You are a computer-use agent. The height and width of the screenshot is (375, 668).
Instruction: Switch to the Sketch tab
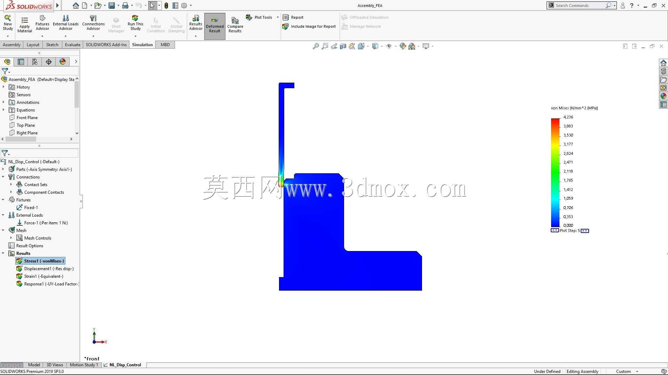coord(52,45)
